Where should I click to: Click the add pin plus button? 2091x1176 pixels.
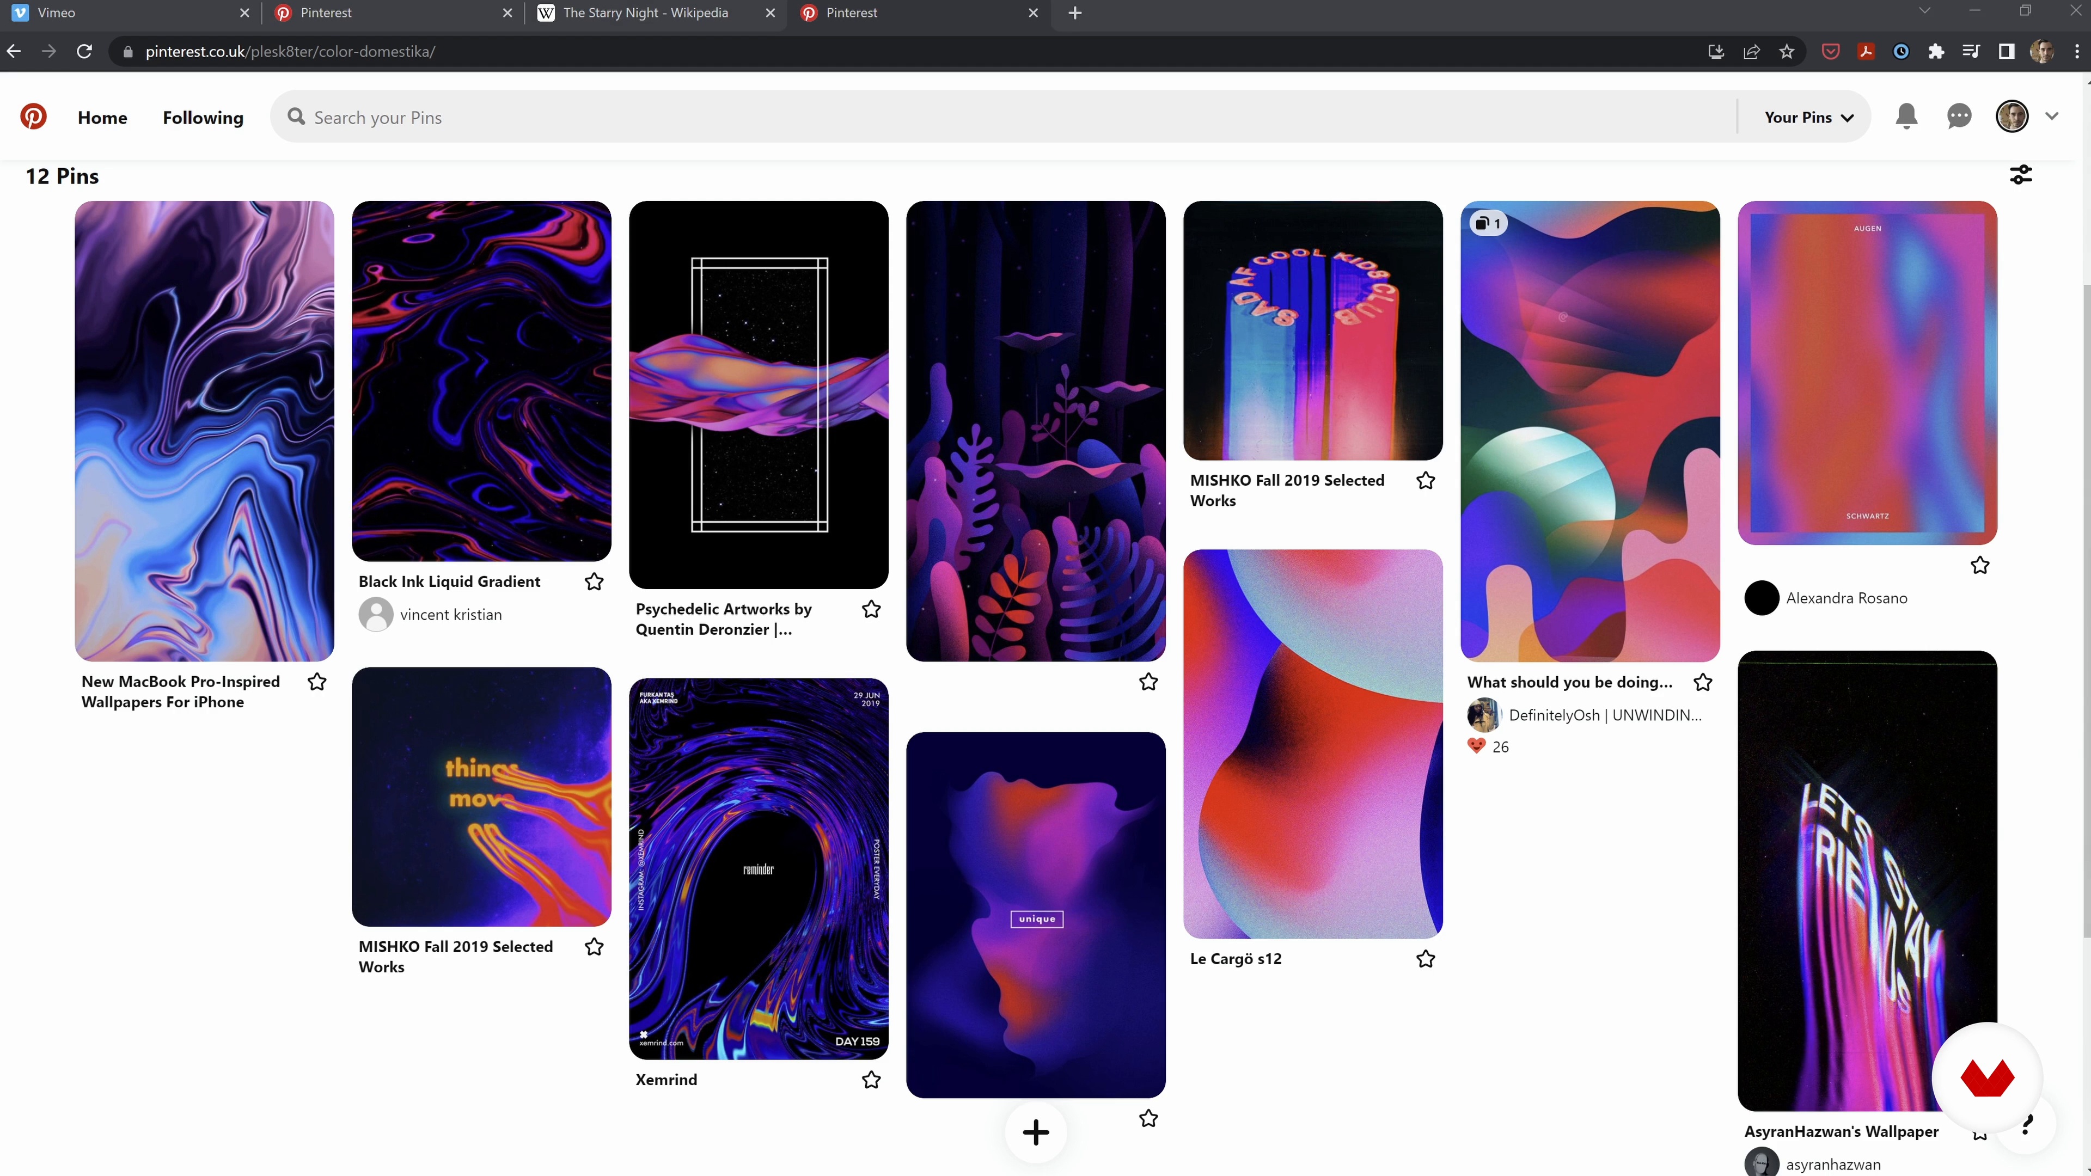click(1035, 1132)
